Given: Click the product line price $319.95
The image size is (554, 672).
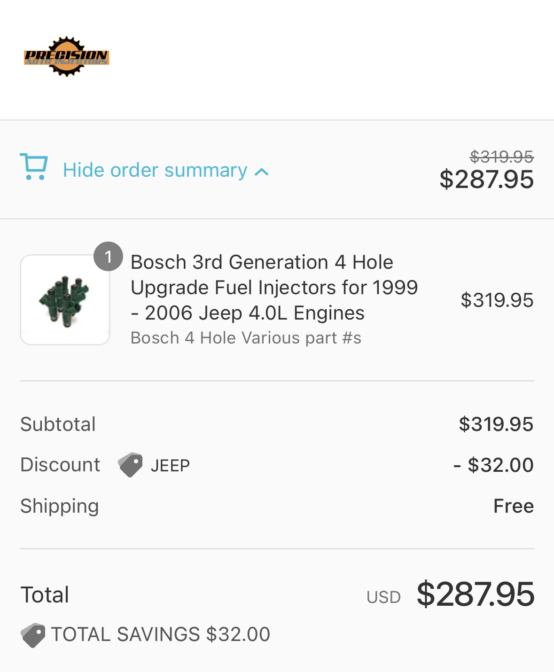Looking at the screenshot, I should [x=497, y=300].
